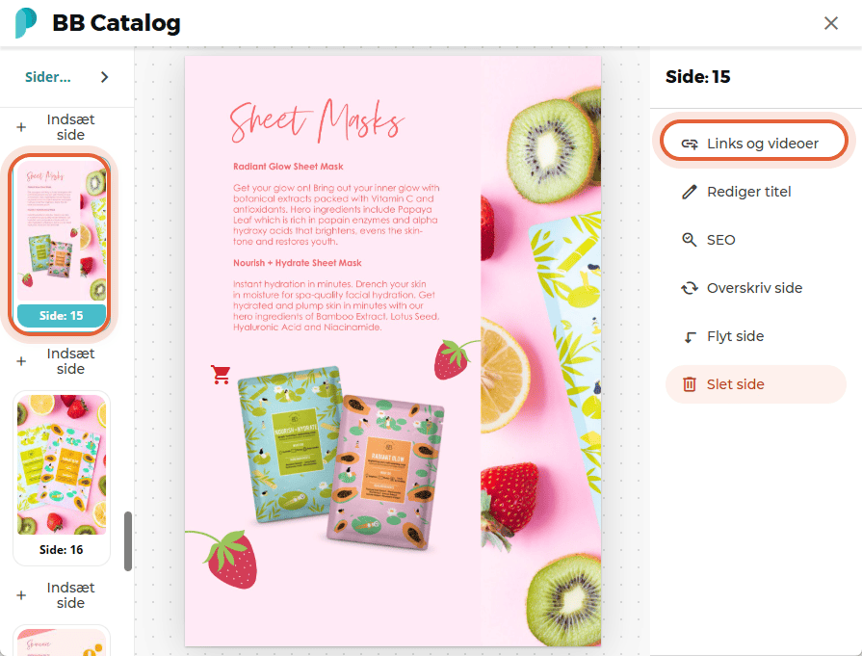Click the SEO magnifier icon
Viewport: 862px width, 656px height.
[690, 240]
